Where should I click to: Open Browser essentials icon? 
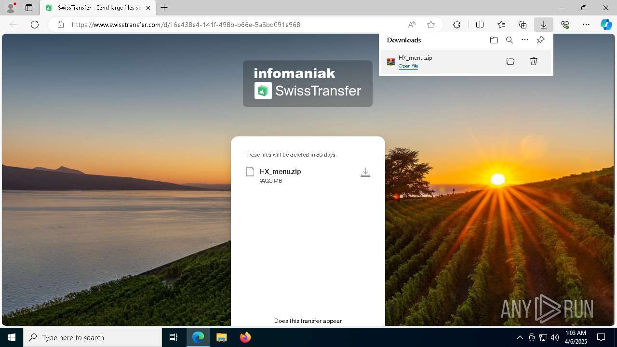(565, 25)
